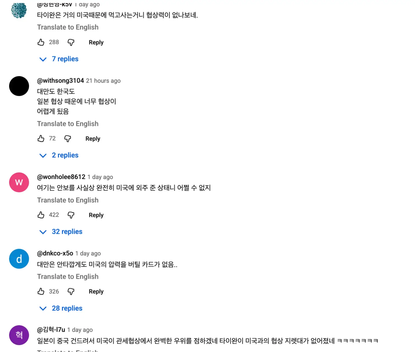Translate the @wonholee8612 comment to English
This screenshot has width=415, height=352.
click(x=68, y=200)
